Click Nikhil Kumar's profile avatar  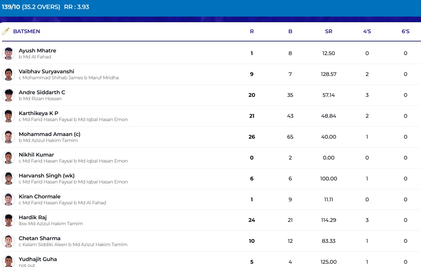[x=8, y=158]
